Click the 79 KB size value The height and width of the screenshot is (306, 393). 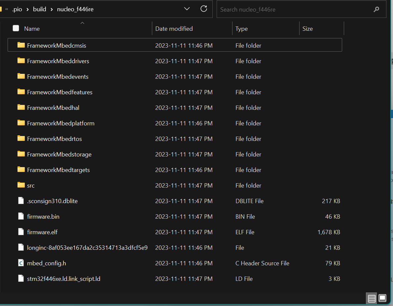tap(333, 263)
